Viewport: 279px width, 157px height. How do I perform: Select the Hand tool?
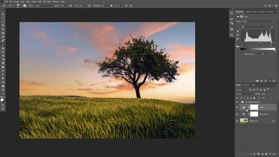click(3, 86)
